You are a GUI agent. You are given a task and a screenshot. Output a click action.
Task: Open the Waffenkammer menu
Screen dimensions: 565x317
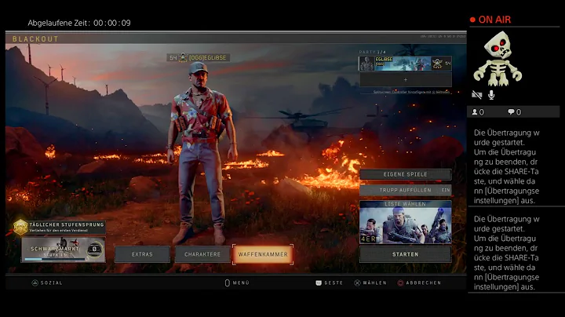pyautogui.click(x=263, y=254)
